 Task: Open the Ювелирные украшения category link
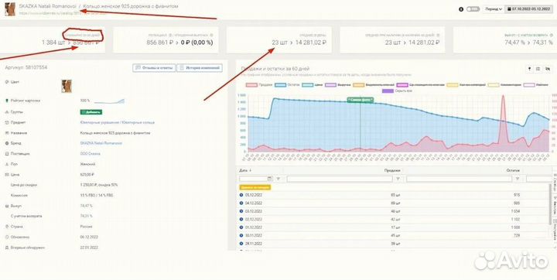pos(99,122)
